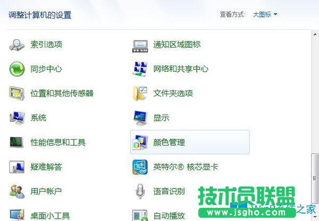Open the 索引选项 link

point(46,45)
